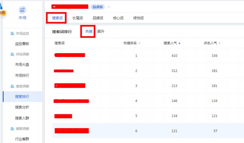The width and height of the screenshot is (244, 143).
Task: Click the 搜索人气 column header
Action: [170, 43]
